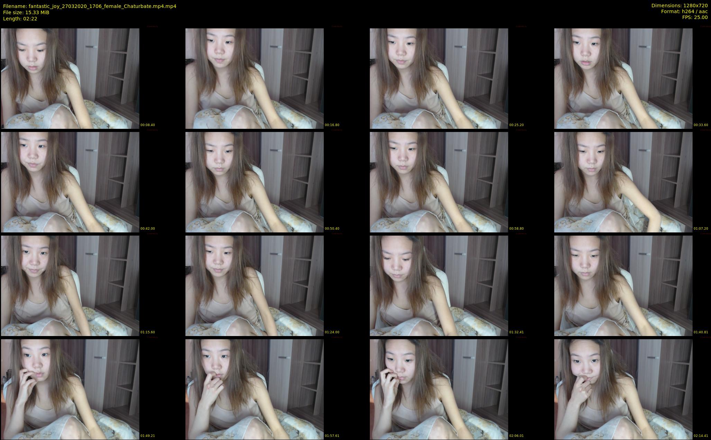711x440 pixels.
Task: Click the frame at 01:40.81
Action: point(623,286)
